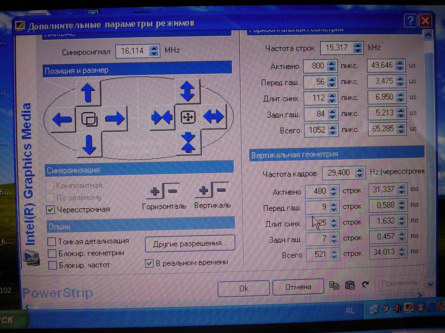
Task: Click the increase horizontal width arrow
Action: (214, 117)
